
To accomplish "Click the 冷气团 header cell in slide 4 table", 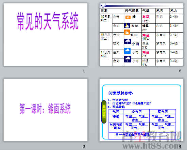I will coord(136,112).
